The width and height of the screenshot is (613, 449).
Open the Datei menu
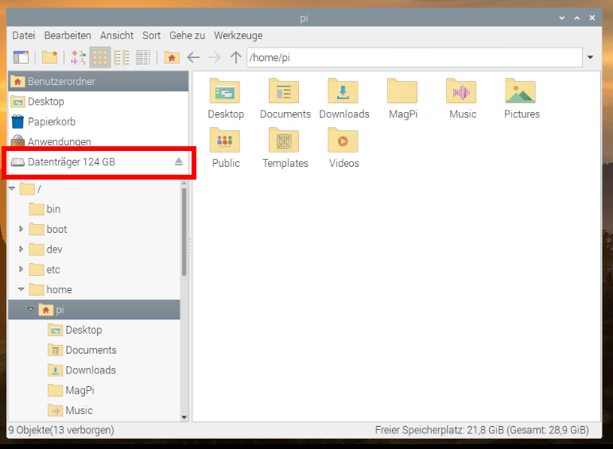click(x=24, y=36)
